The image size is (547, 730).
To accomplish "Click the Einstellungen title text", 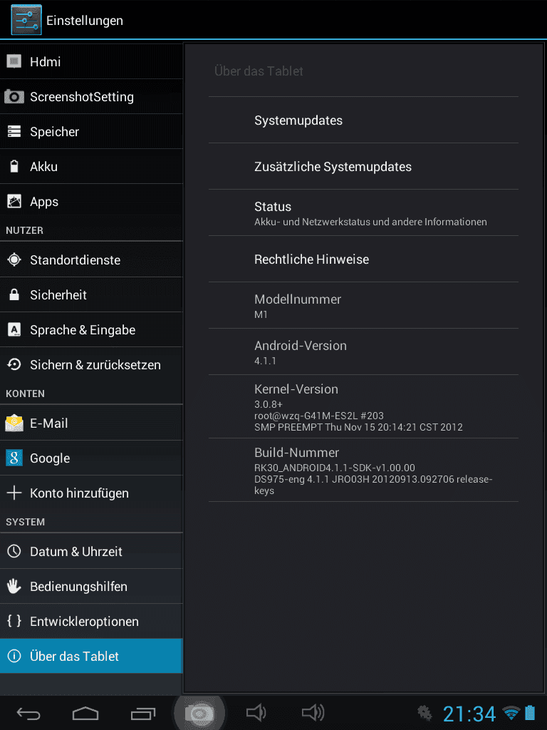I will pyautogui.click(x=85, y=21).
